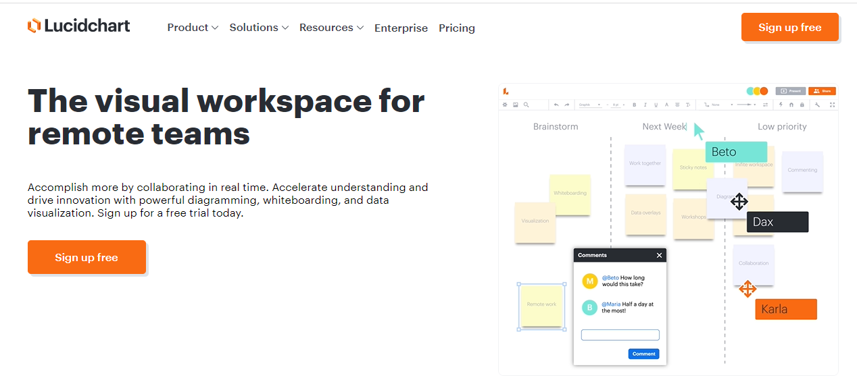Viewport: 857px width, 388px height.
Task: Open the 8 pt font size field
Action: tap(616, 105)
